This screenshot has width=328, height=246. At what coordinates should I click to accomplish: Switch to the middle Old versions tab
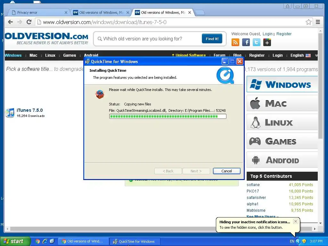100,12
